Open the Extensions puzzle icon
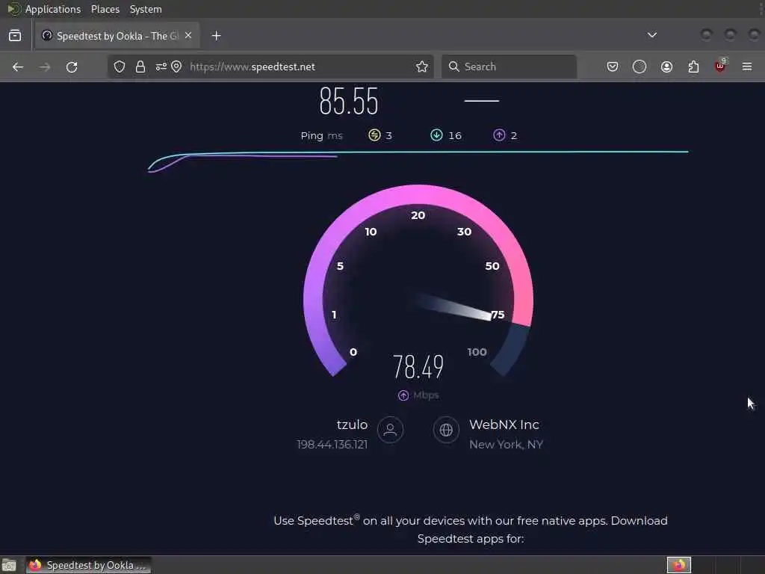This screenshot has width=765, height=574. (693, 67)
